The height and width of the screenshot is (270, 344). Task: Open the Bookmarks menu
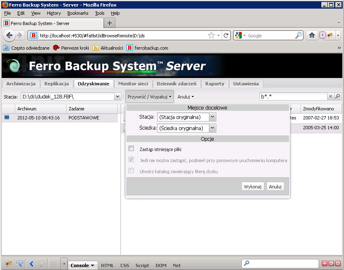point(78,13)
